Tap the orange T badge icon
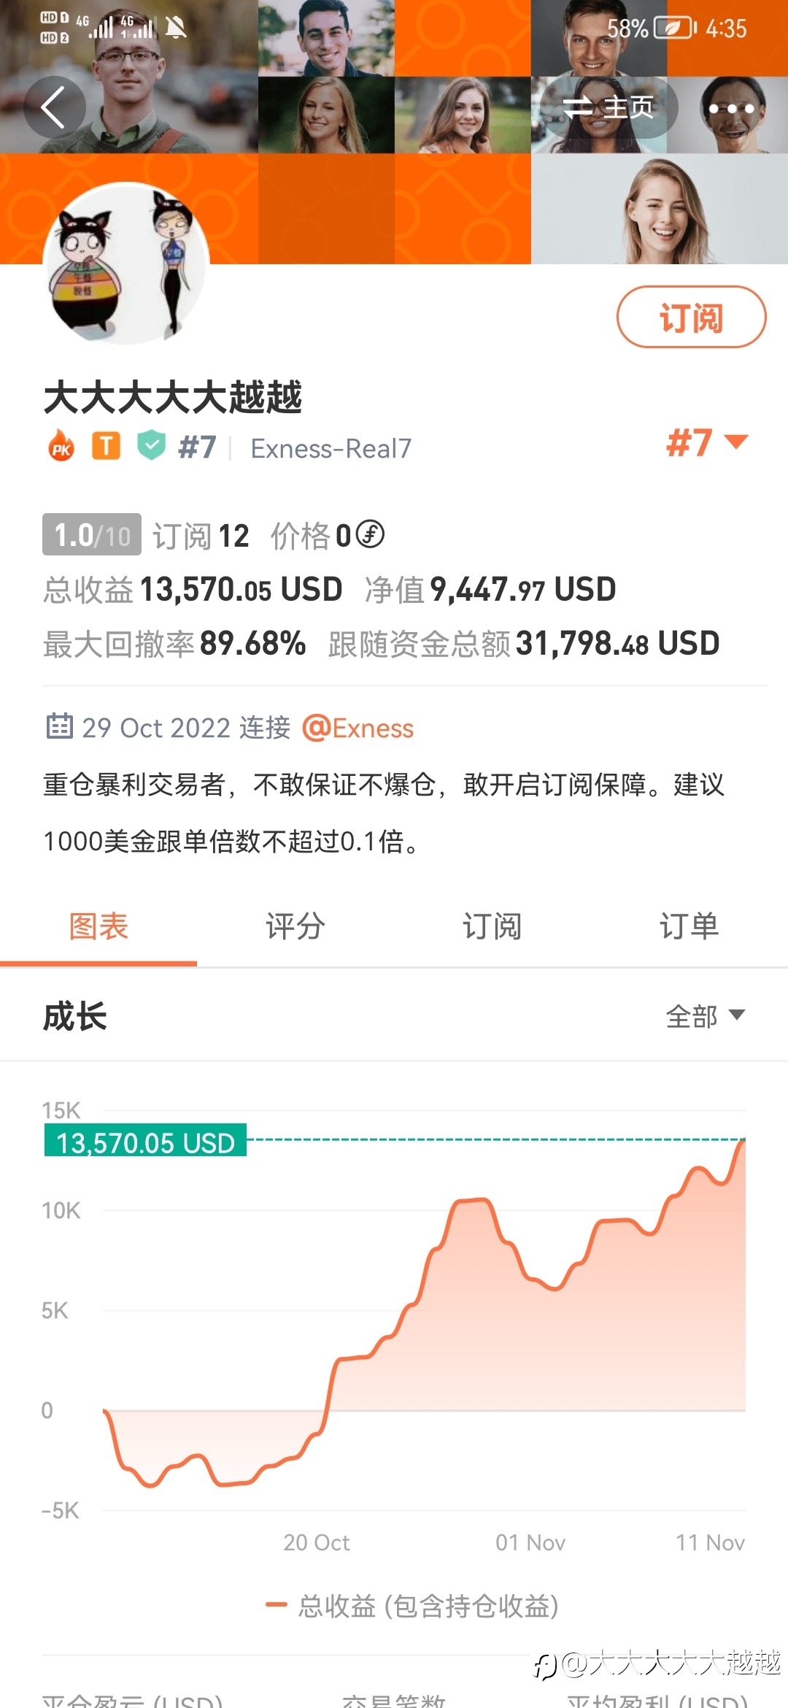This screenshot has width=788, height=1708. pyautogui.click(x=106, y=445)
